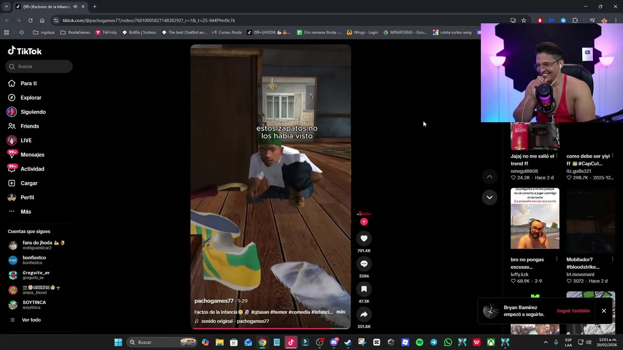
Task: Open options for the como debe ser yiyi video
Action: [613, 156]
